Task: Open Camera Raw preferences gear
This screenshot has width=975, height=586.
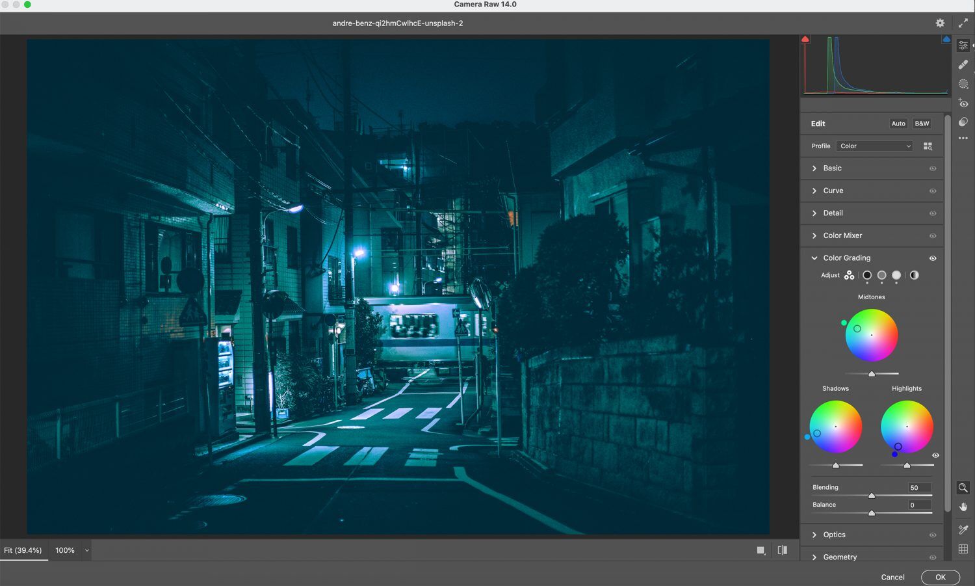Action: point(940,23)
